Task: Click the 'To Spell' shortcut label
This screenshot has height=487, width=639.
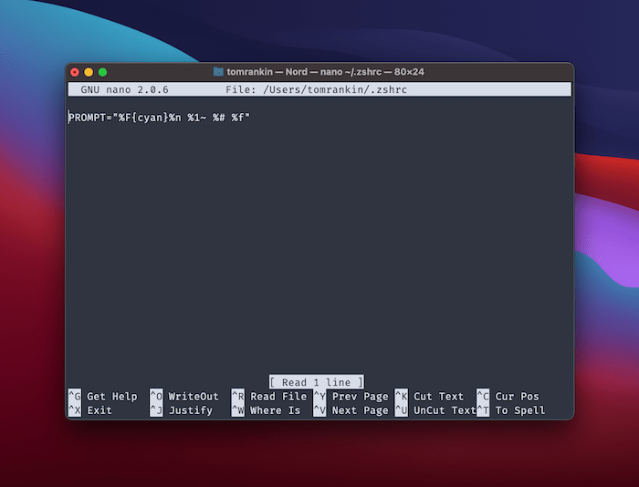Action: pos(520,410)
